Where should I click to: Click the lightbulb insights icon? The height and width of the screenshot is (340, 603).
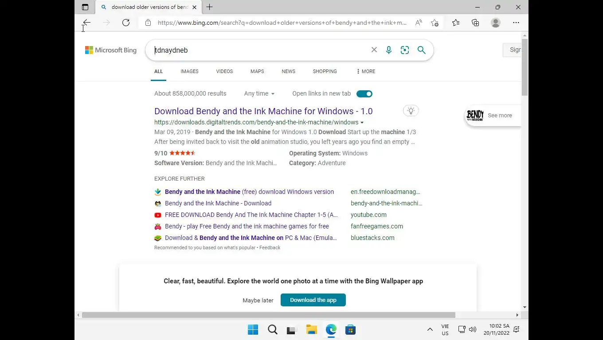coord(411,111)
